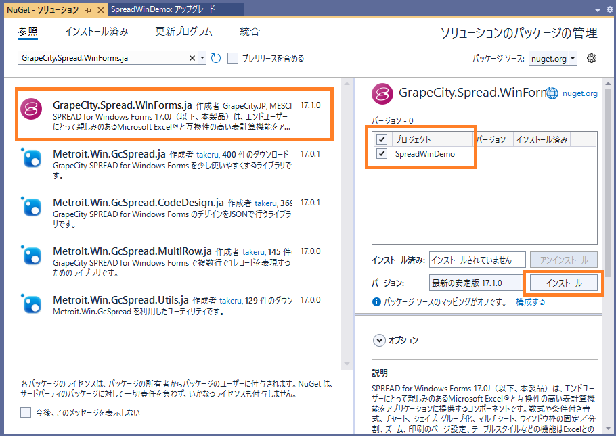Click the インストールされていません field

(477, 260)
